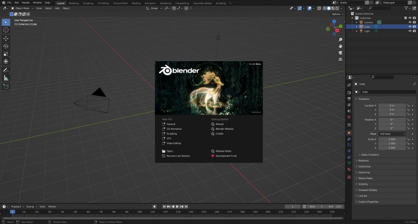Expand the Delta Transform panel
Screen dimensions: 418x224
click(x=370, y=155)
